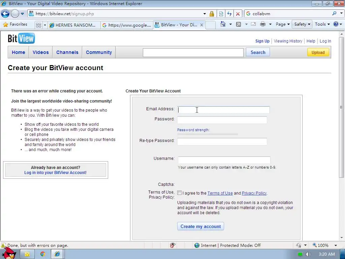
Task: Click the Password input field
Action: tap(222, 120)
